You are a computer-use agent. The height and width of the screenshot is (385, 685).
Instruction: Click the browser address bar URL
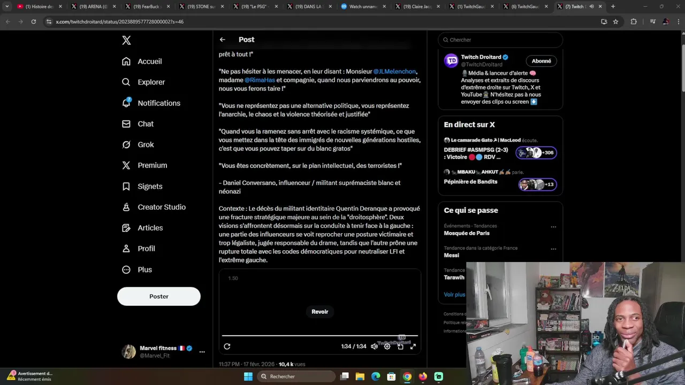pyautogui.click(x=119, y=21)
